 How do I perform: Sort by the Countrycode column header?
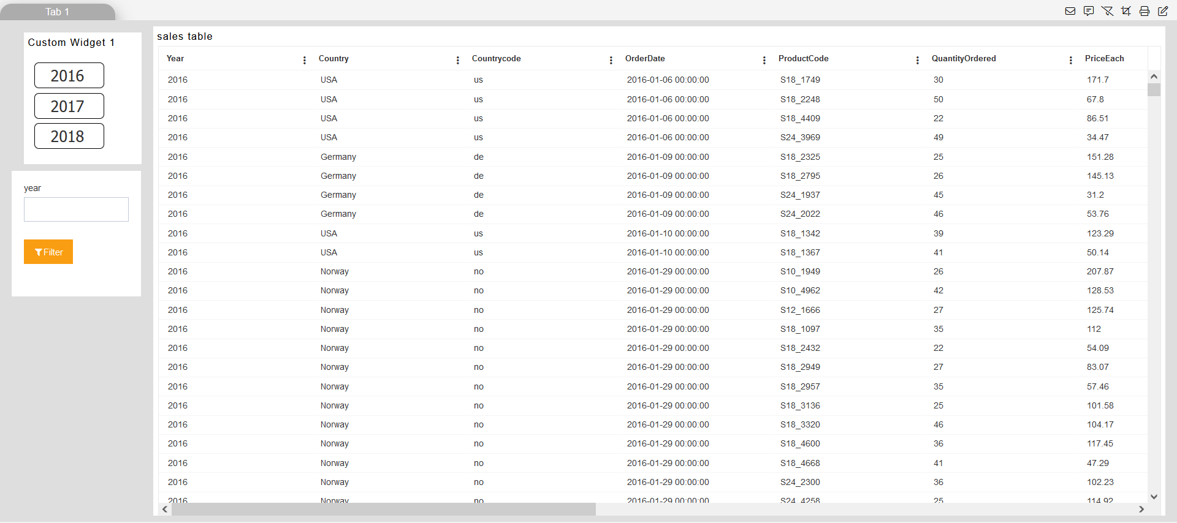tap(497, 59)
